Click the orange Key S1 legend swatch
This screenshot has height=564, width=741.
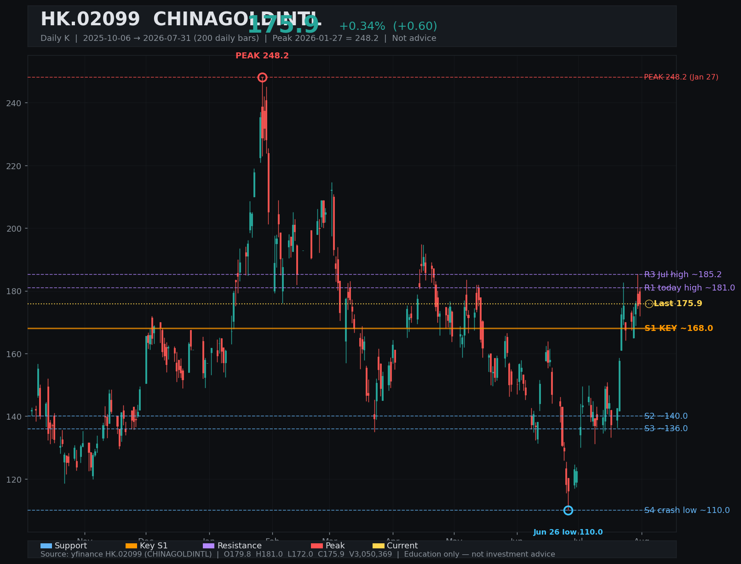[x=131, y=546]
